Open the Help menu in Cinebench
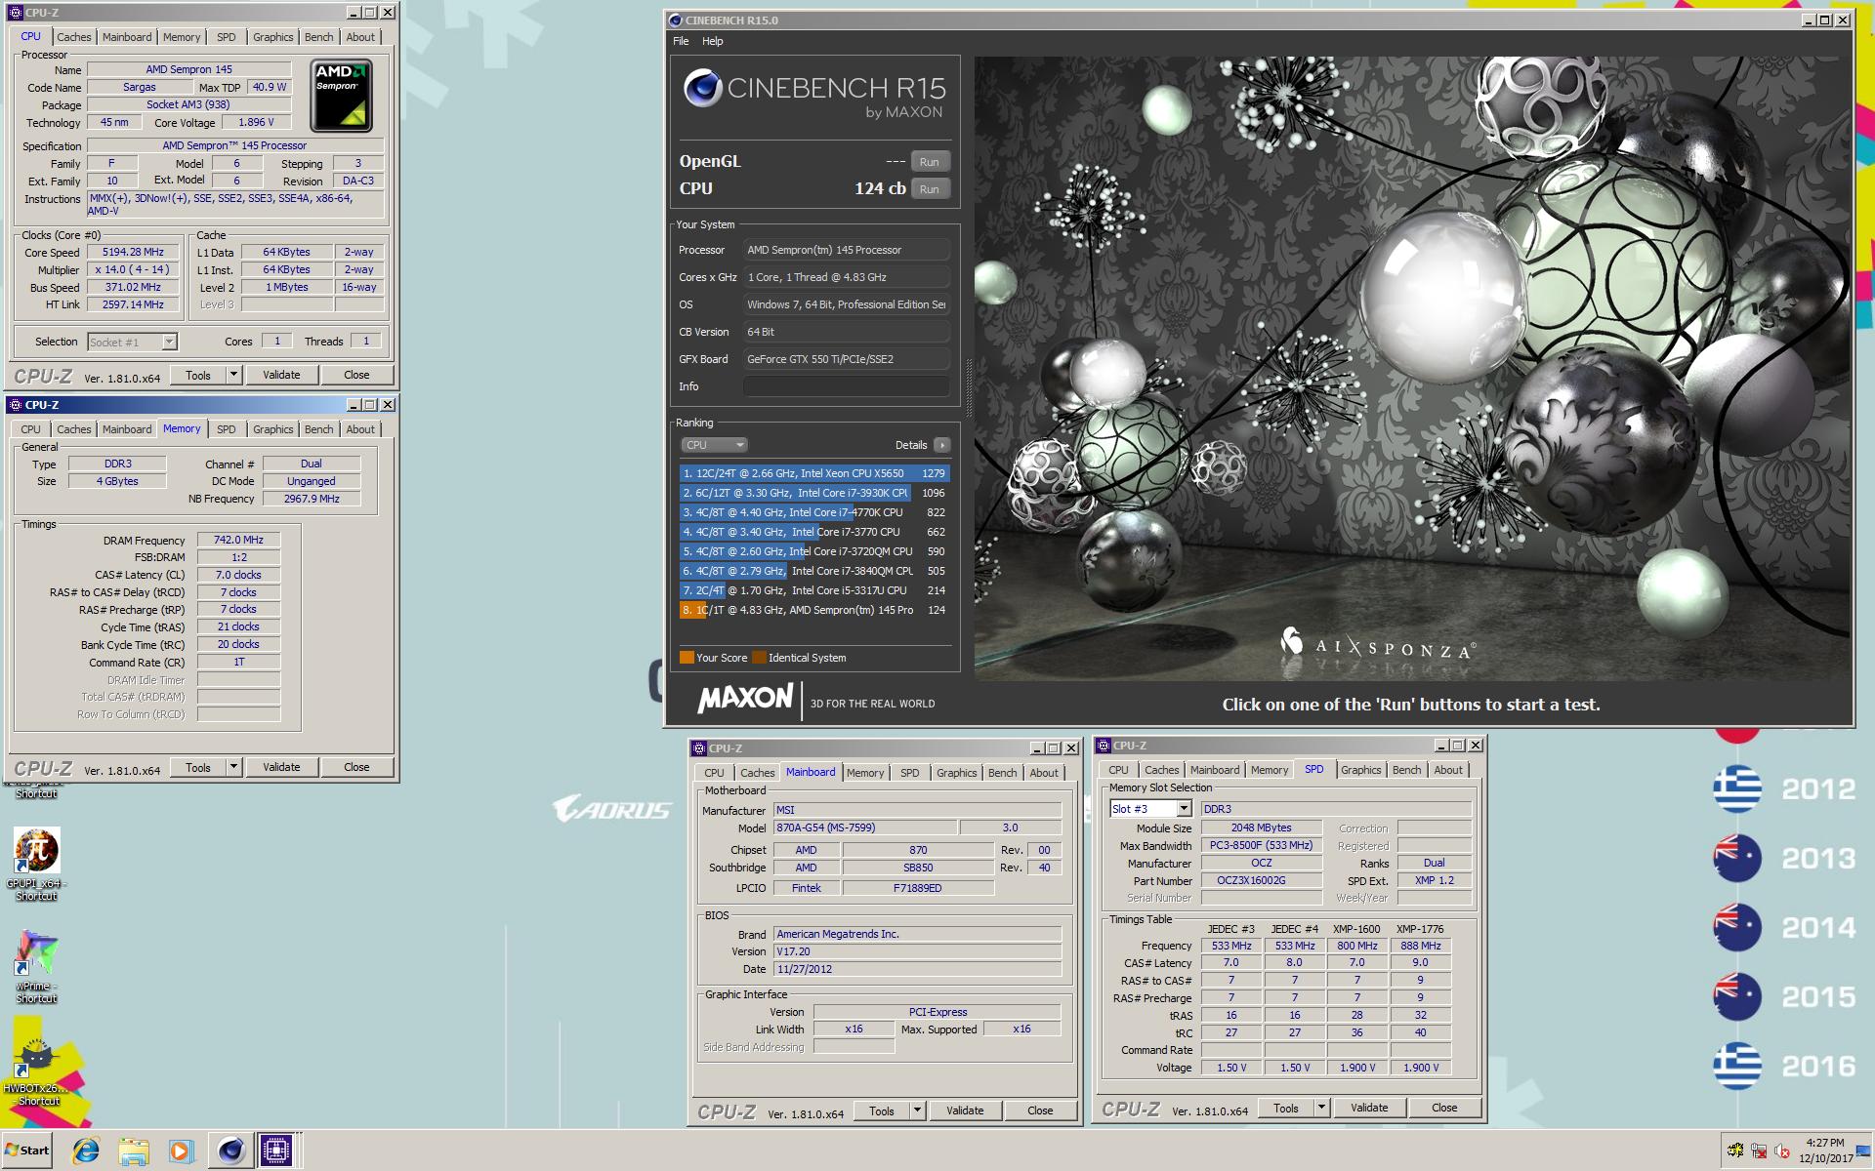1875x1171 pixels. tap(713, 41)
